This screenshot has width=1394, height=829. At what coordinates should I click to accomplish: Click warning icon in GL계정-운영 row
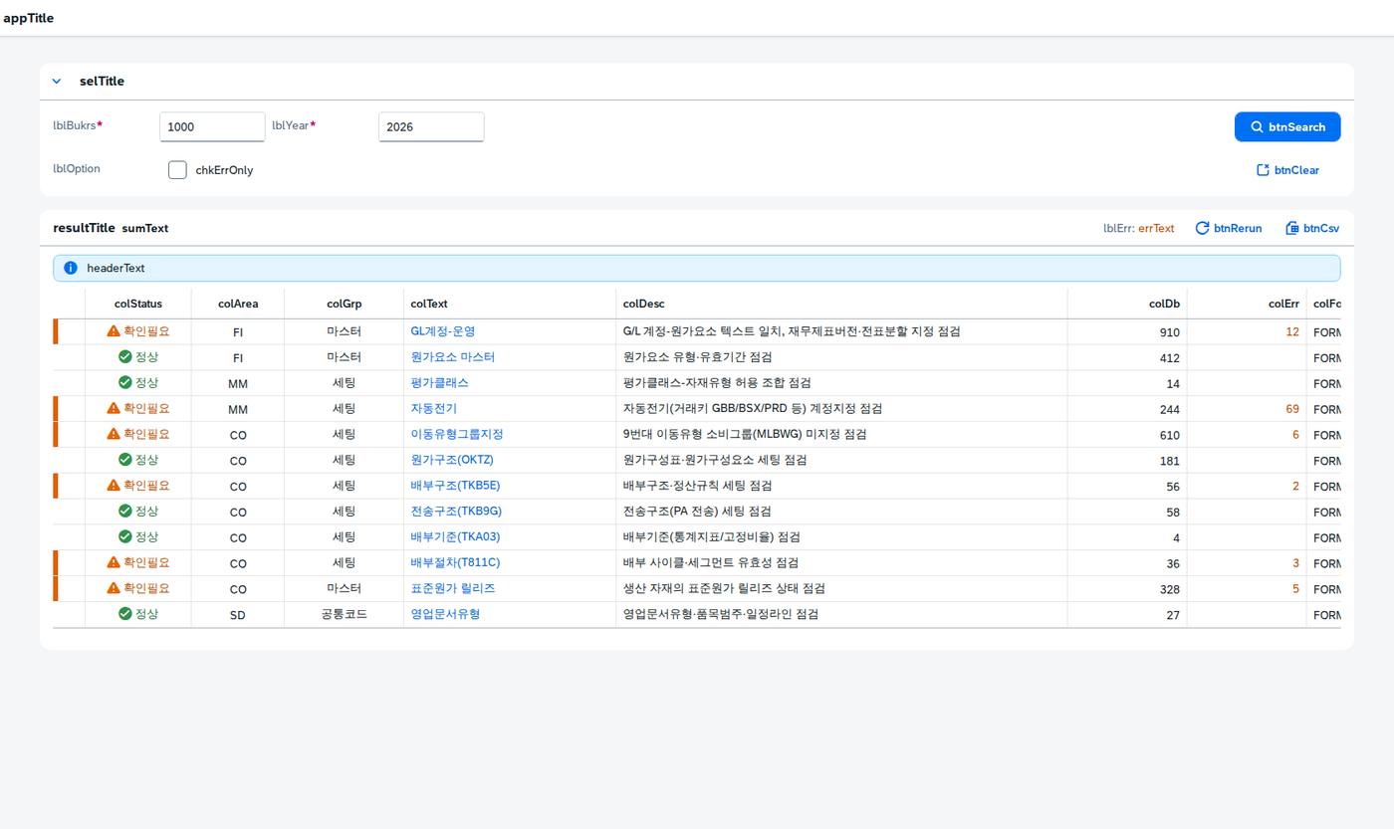[114, 331]
